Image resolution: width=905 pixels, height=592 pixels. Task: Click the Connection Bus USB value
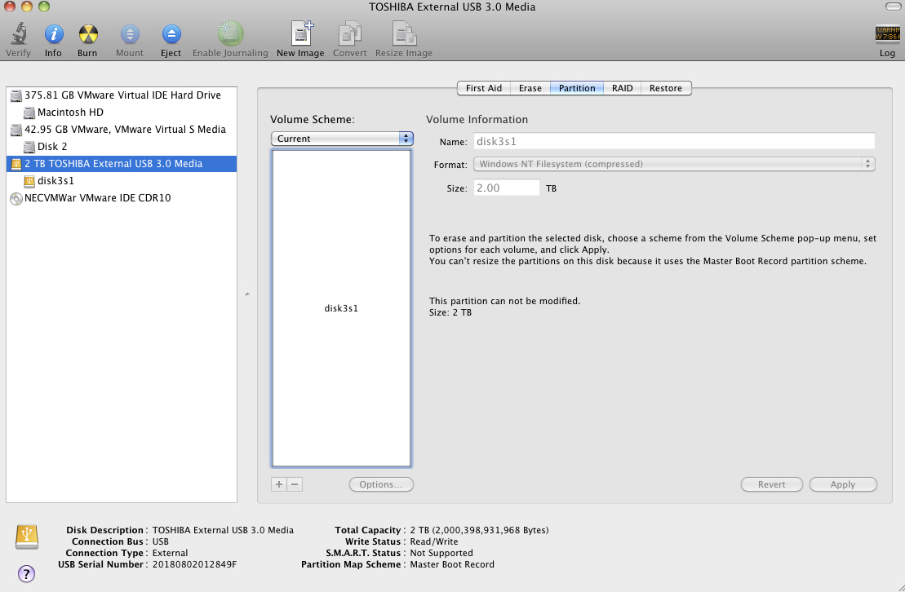click(161, 541)
